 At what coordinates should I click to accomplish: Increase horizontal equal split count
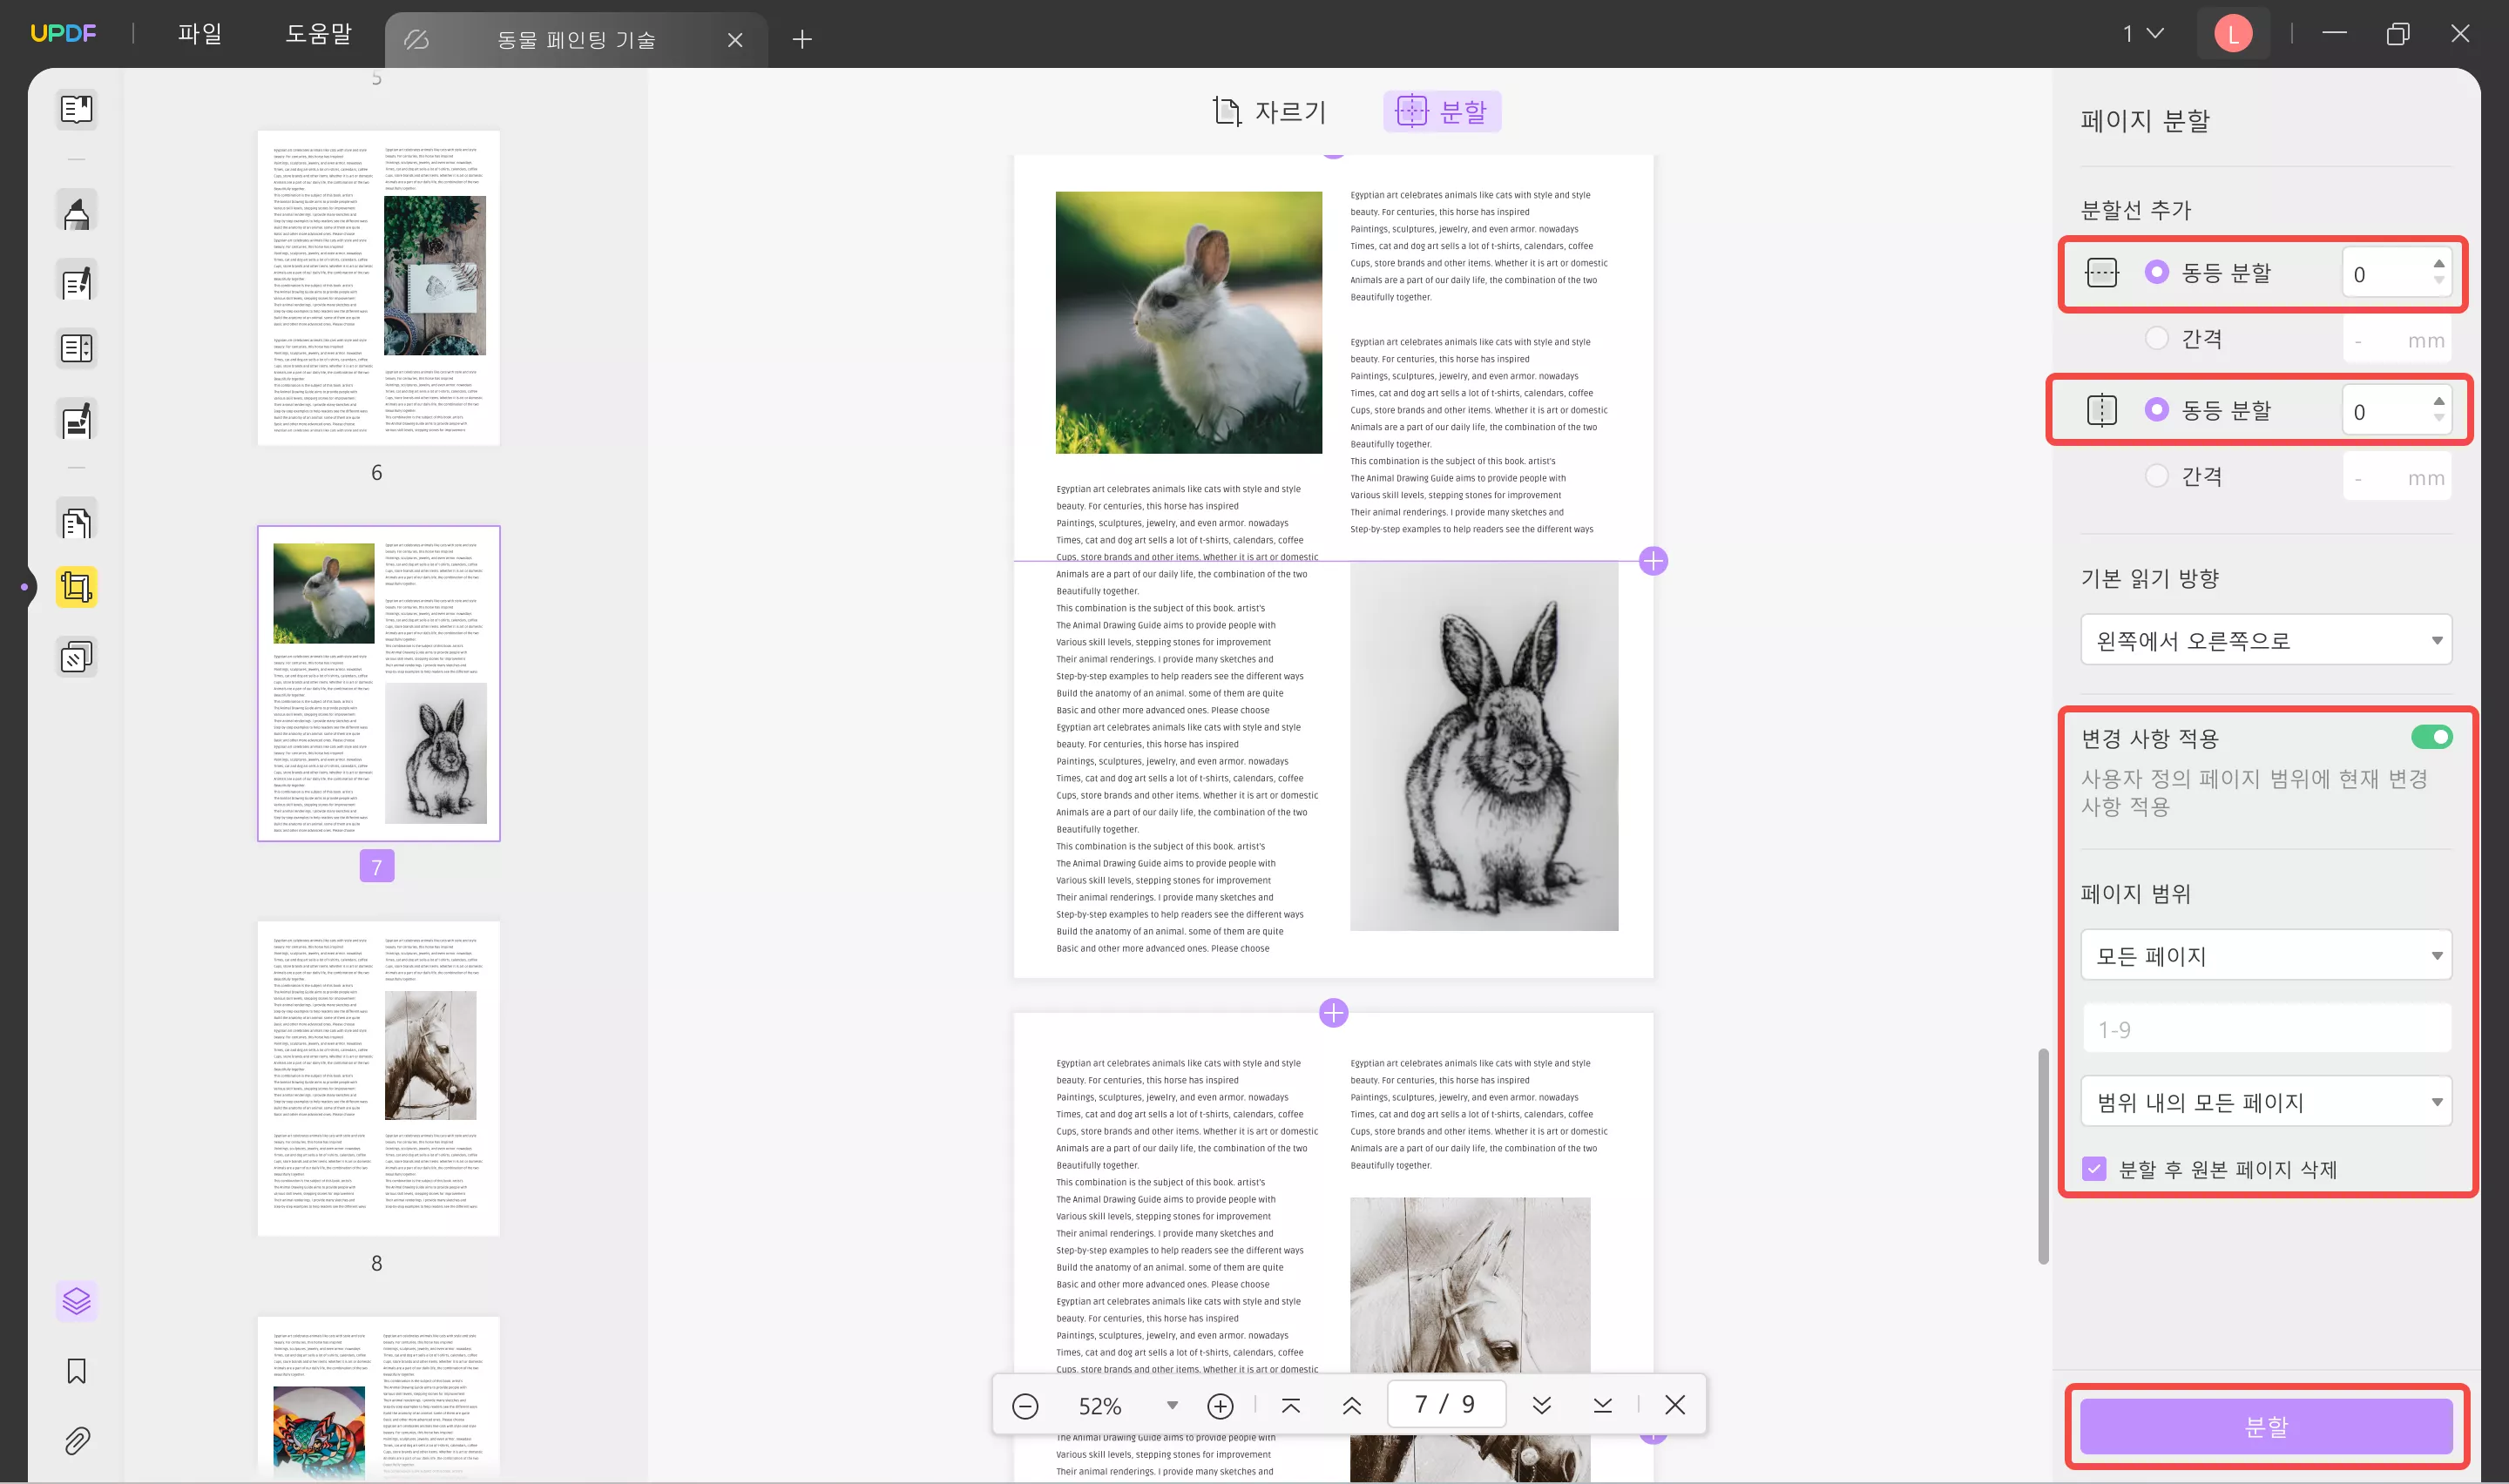[x=2439, y=264]
